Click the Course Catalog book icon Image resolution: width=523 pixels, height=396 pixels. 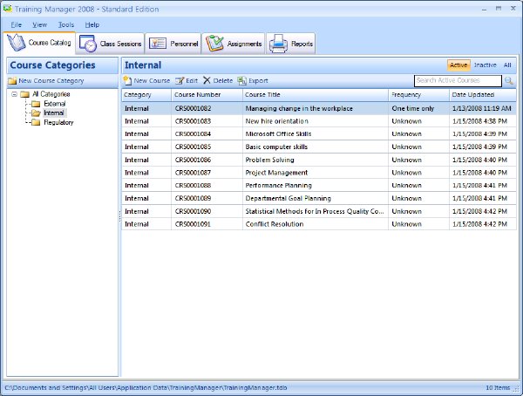click(x=17, y=43)
